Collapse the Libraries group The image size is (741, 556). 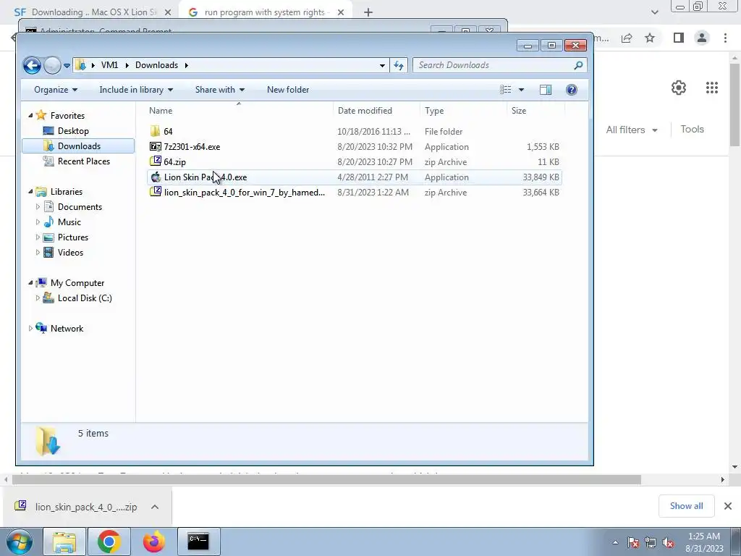(30, 191)
